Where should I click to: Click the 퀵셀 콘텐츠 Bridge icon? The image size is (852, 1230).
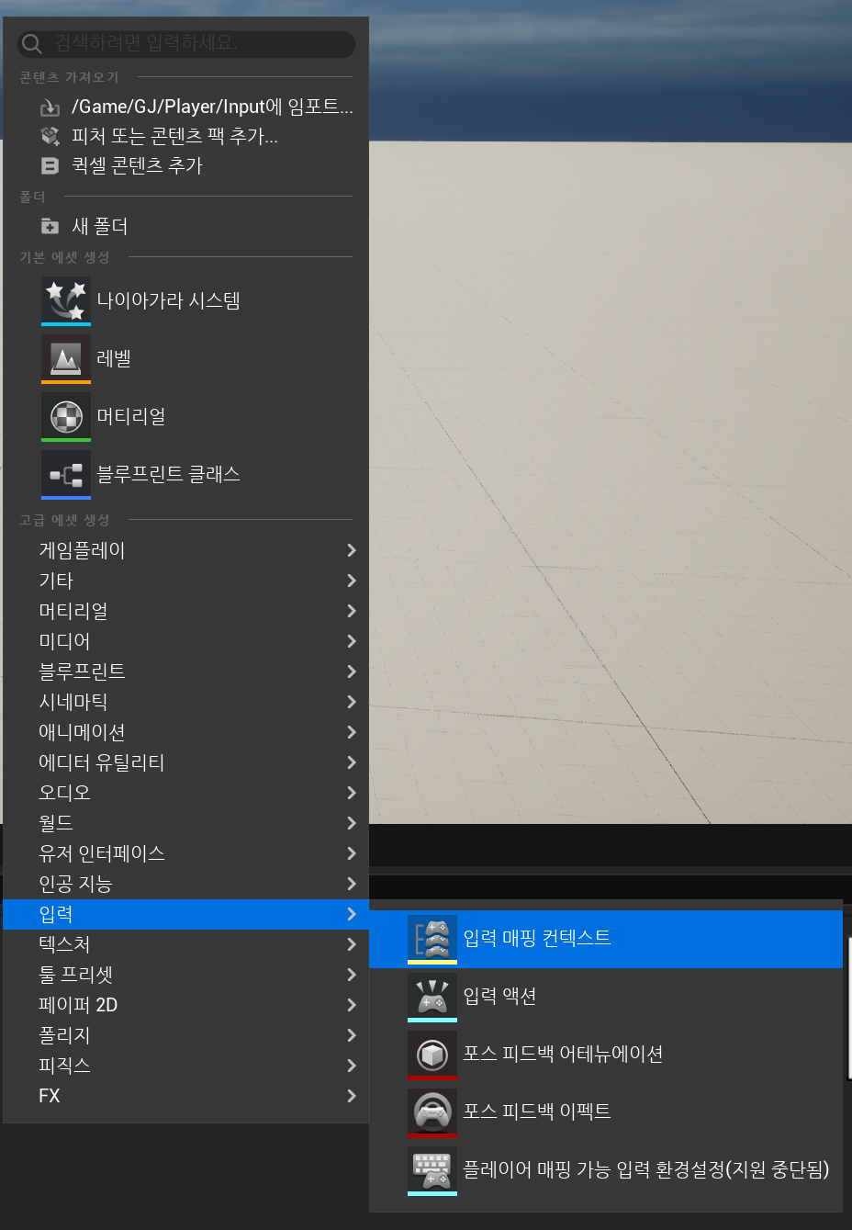(50, 165)
